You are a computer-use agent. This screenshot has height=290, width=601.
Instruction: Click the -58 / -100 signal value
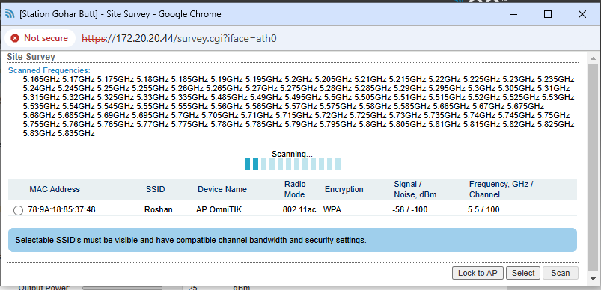pyautogui.click(x=409, y=210)
